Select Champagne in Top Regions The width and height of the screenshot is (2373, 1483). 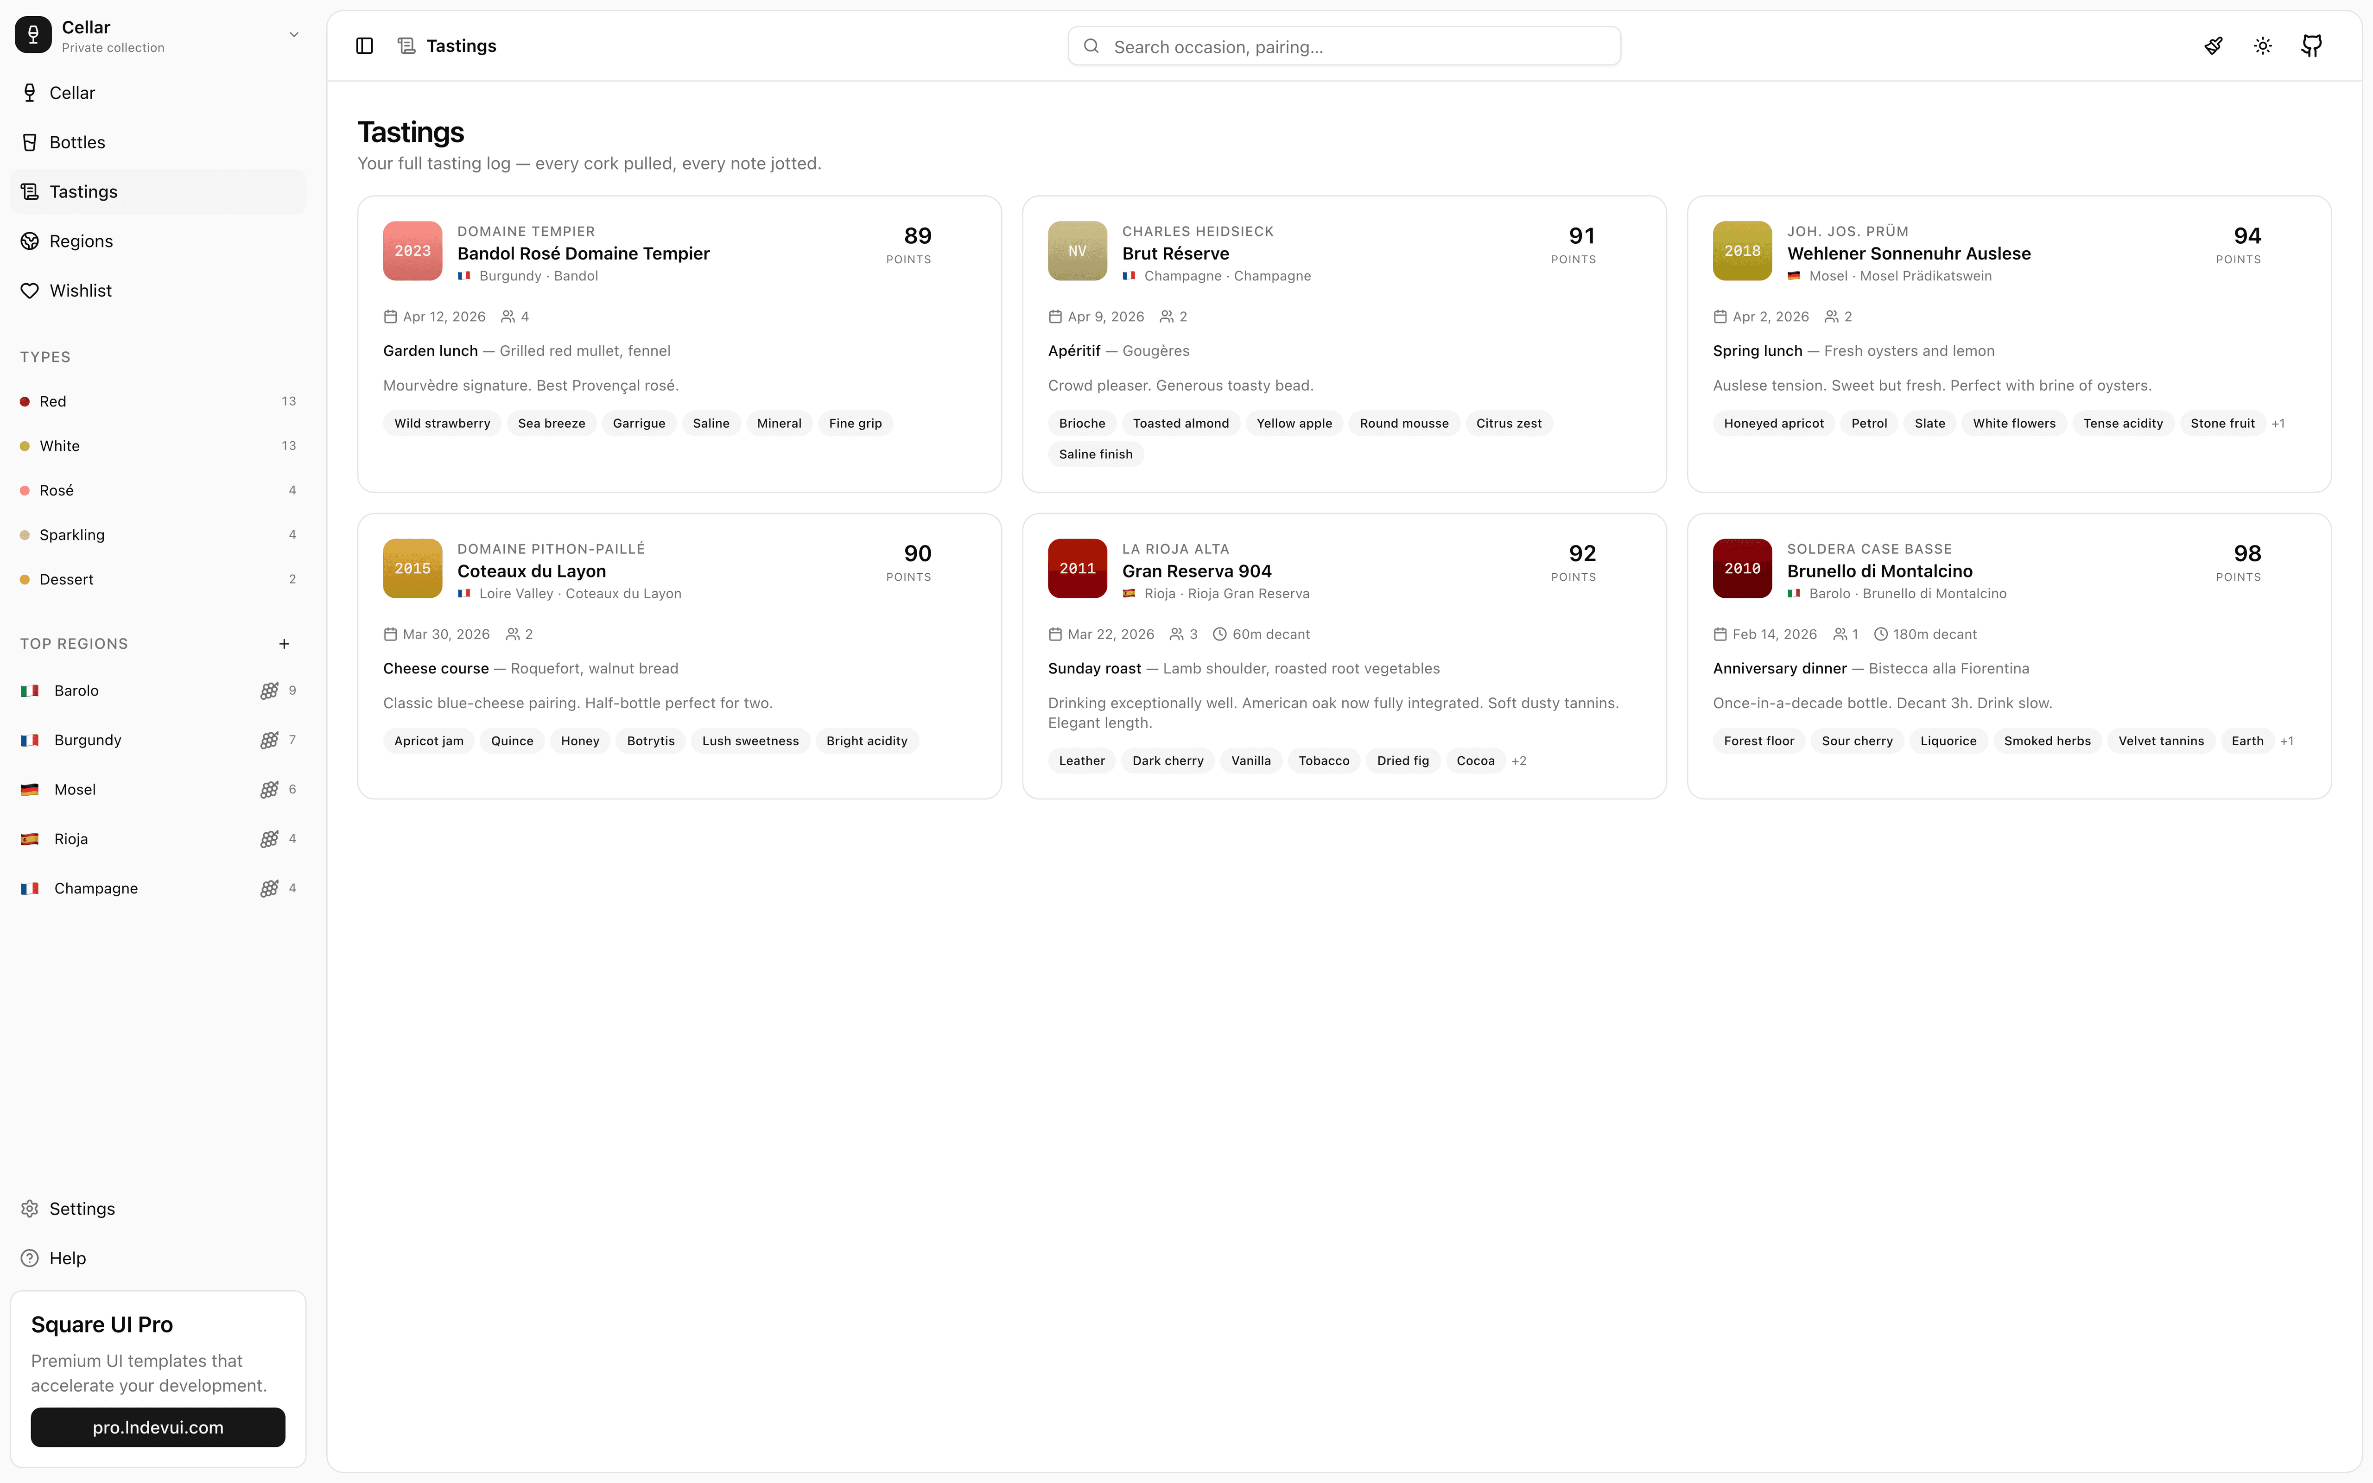pyautogui.click(x=158, y=887)
